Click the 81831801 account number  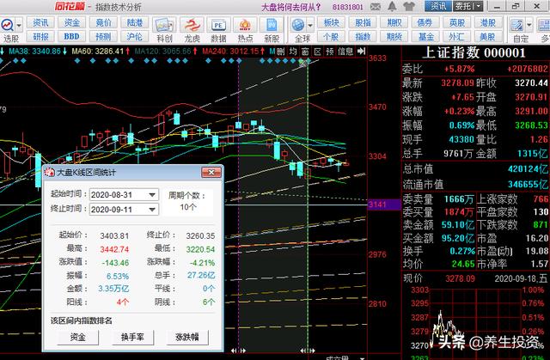pyautogui.click(x=347, y=7)
